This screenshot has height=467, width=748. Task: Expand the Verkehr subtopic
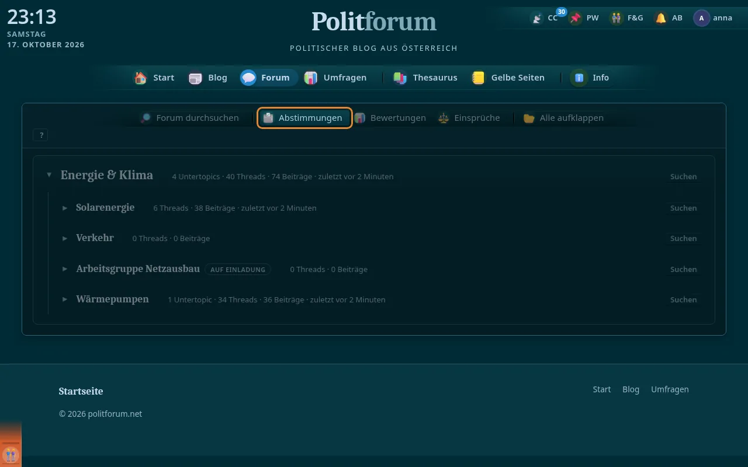(x=65, y=238)
